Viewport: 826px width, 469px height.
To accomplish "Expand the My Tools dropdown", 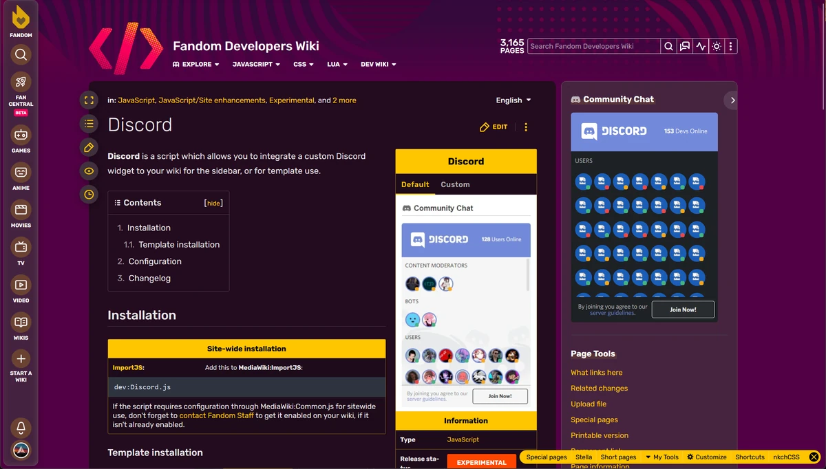I will point(662,457).
